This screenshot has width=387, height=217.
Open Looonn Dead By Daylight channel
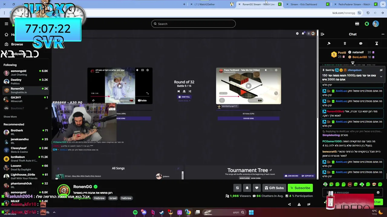(x=26, y=168)
